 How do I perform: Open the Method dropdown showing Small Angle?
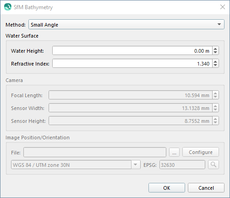(x=126, y=24)
